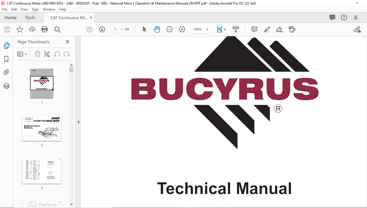Go to previous page arrow
This screenshot has width=367, height=208.
click(89, 29)
